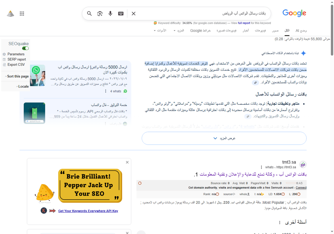Open the SERP report icon in SEOquake
The width and height of the screenshot is (334, 234).
4,59
